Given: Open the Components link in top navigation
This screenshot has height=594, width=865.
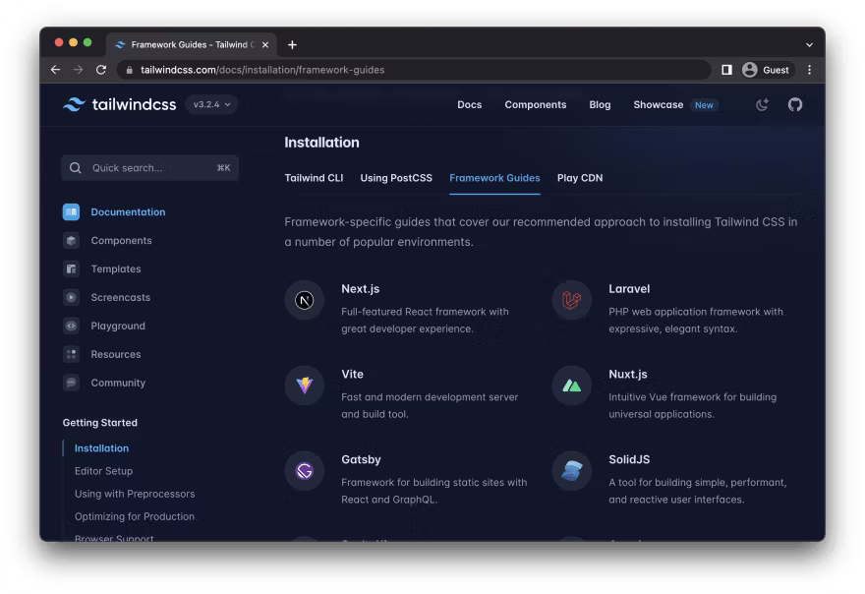Looking at the screenshot, I should (535, 105).
